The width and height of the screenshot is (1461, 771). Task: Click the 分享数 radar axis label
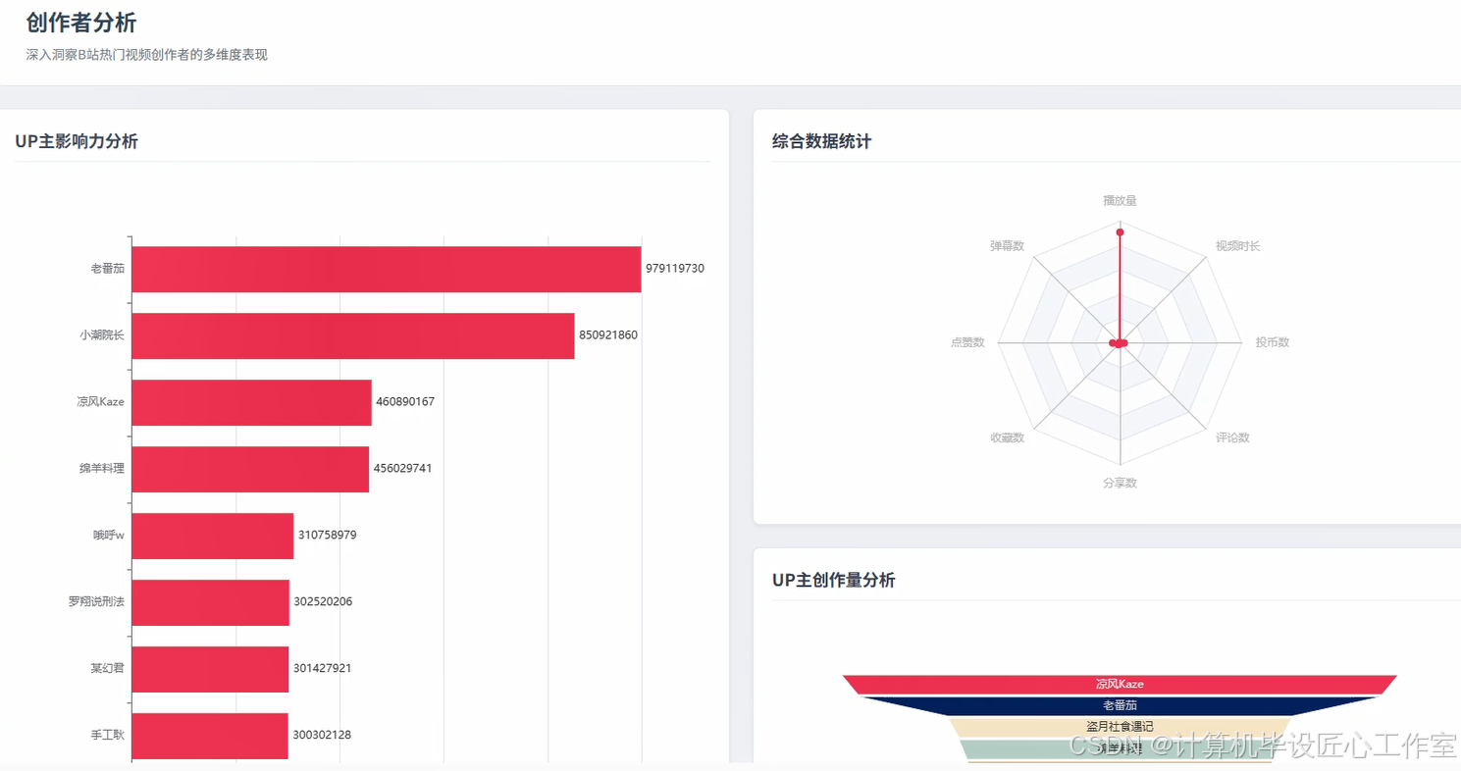pyautogui.click(x=1120, y=484)
